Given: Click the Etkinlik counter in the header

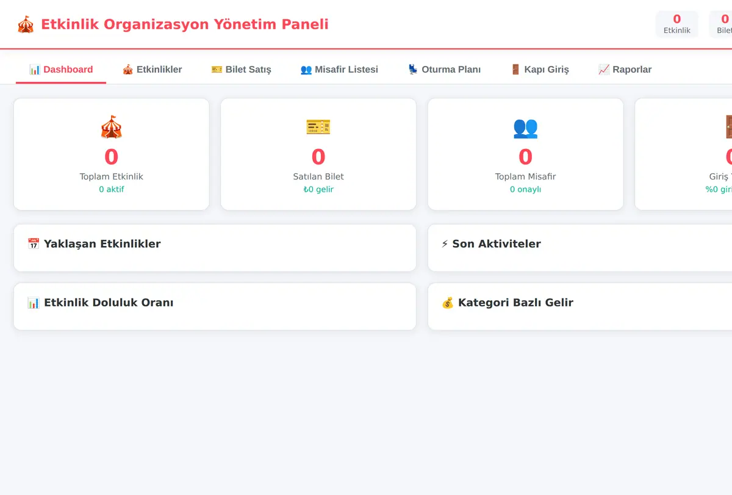Looking at the screenshot, I should (x=677, y=24).
